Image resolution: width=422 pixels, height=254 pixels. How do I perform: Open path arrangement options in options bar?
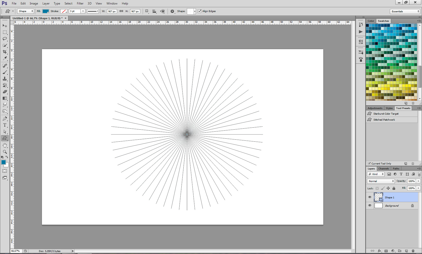(x=162, y=11)
